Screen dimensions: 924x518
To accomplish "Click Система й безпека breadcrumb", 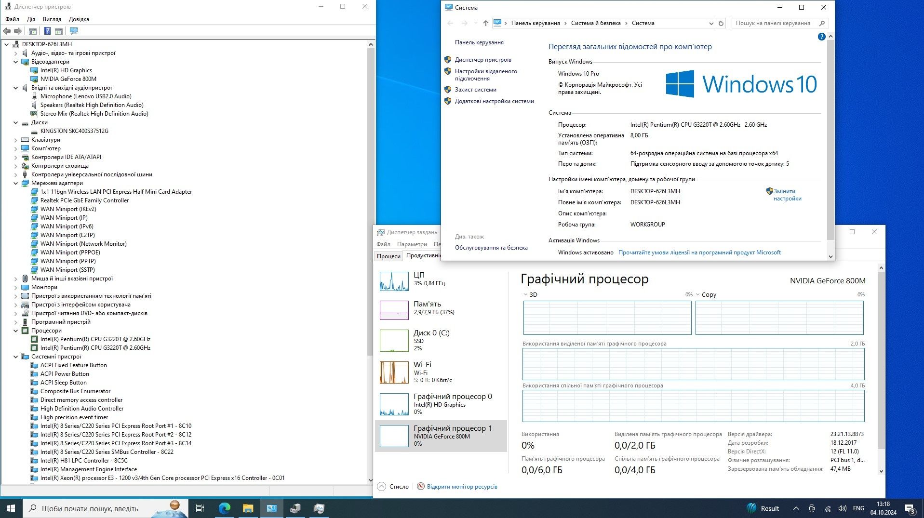I will (x=596, y=23).
